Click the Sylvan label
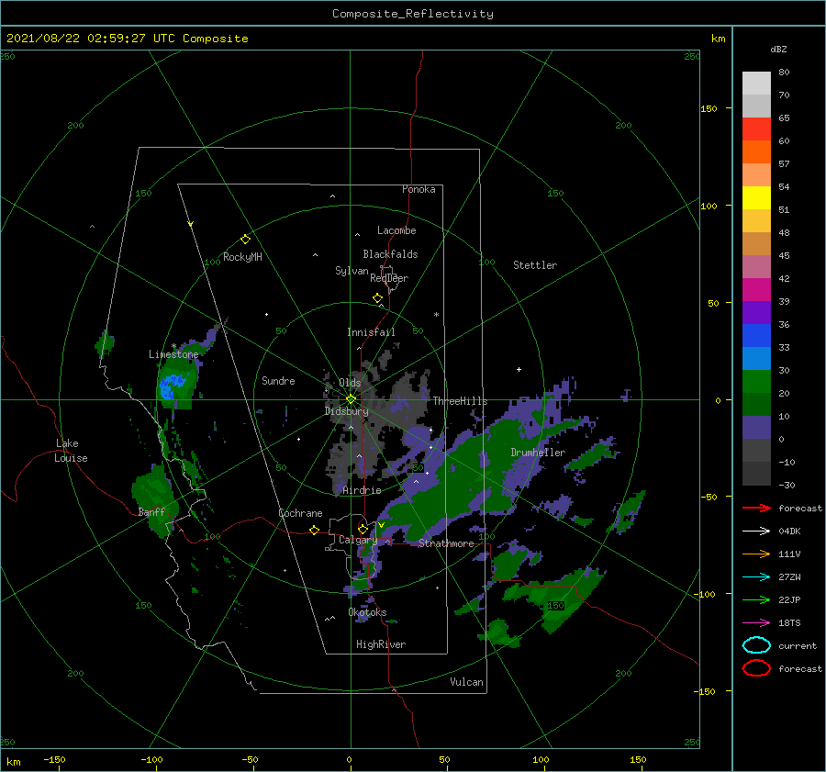Screen dimensions: 826x772 352,271
